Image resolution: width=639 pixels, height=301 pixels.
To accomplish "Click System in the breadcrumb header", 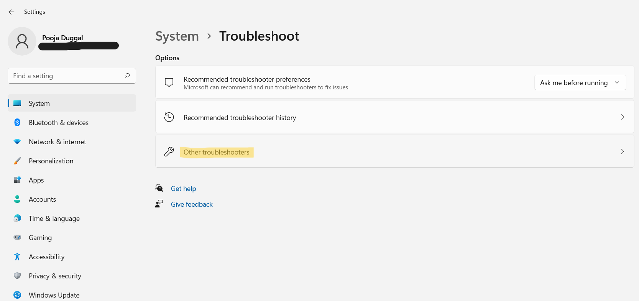I will pos(177,36).
